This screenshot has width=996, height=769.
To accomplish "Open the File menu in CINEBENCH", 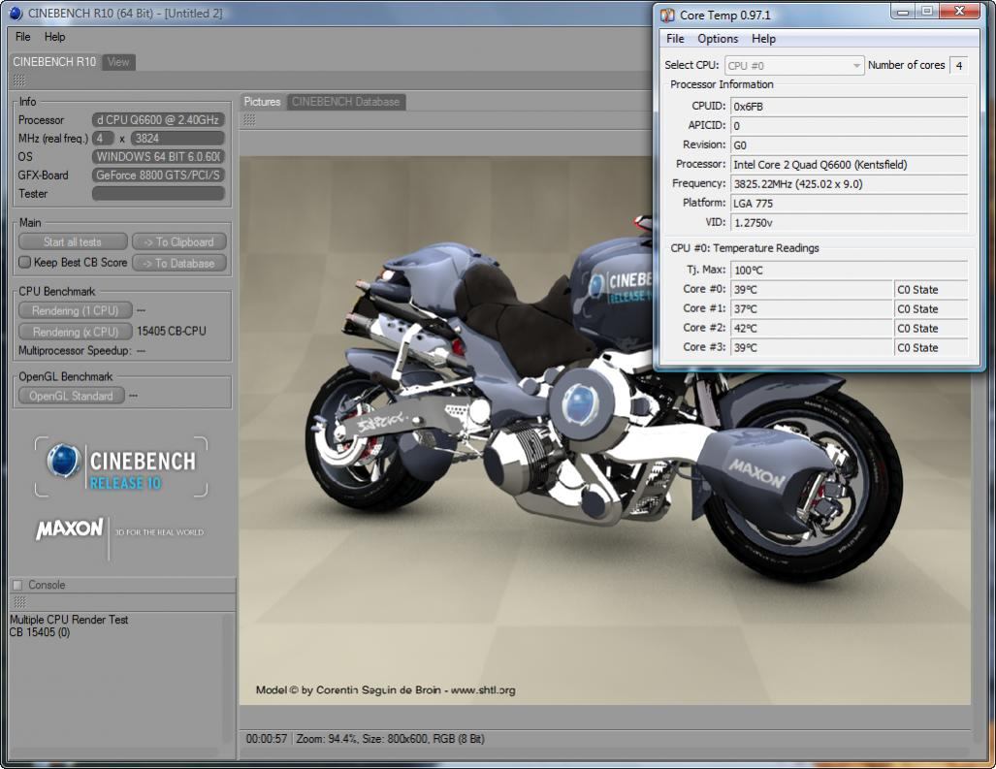I will pos(23,37).
